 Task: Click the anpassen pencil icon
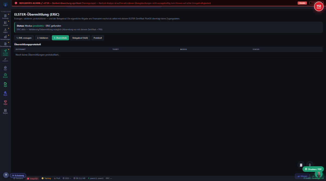(x=5, y=59)
